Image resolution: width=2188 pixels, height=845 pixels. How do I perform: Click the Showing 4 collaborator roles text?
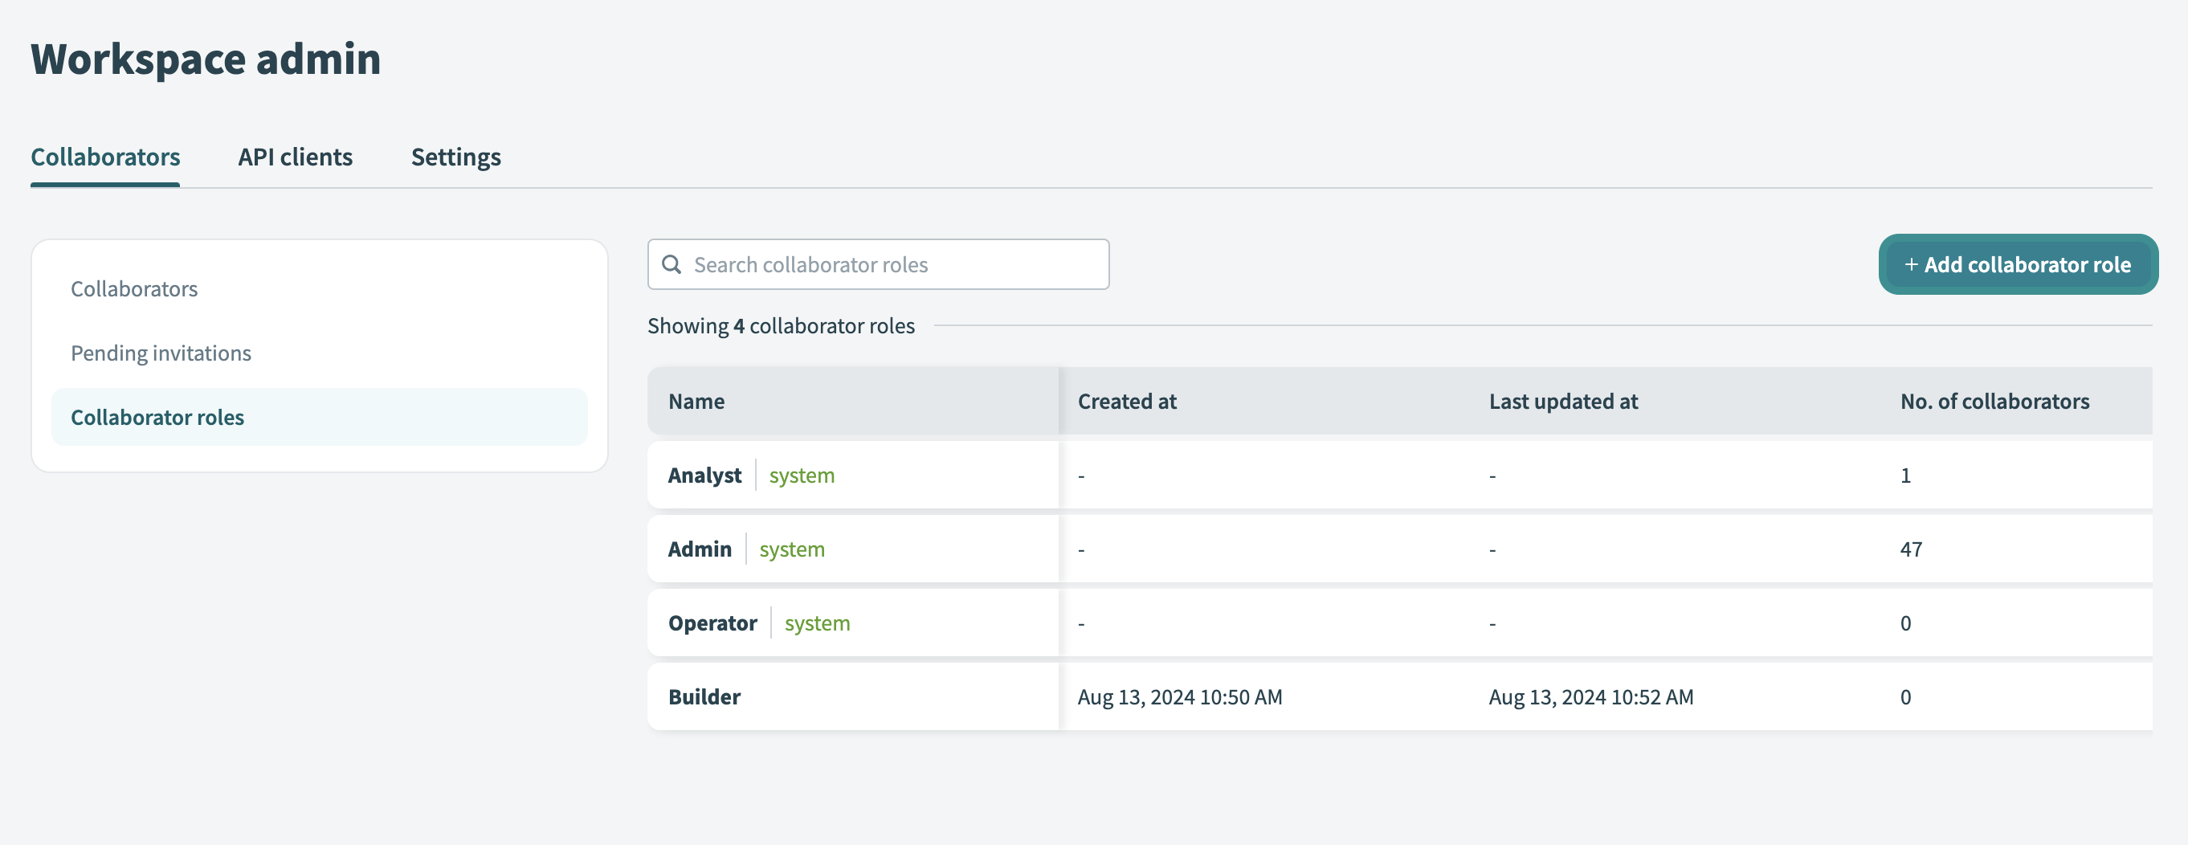pyautogui.click(x=781, y=326)
